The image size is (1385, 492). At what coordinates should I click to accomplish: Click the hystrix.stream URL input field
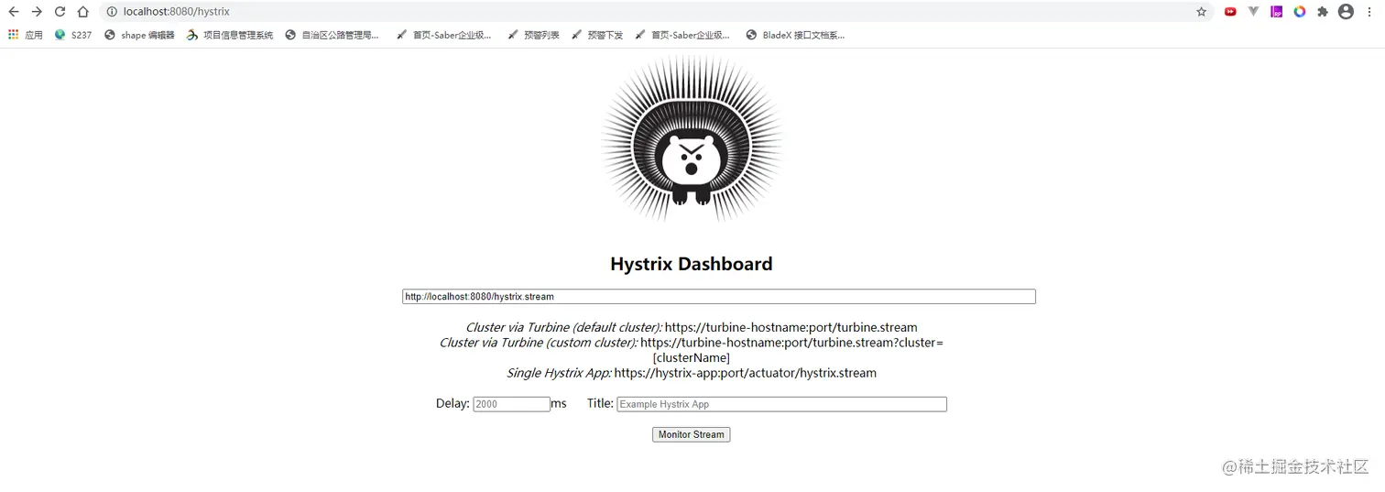(719, 297)
